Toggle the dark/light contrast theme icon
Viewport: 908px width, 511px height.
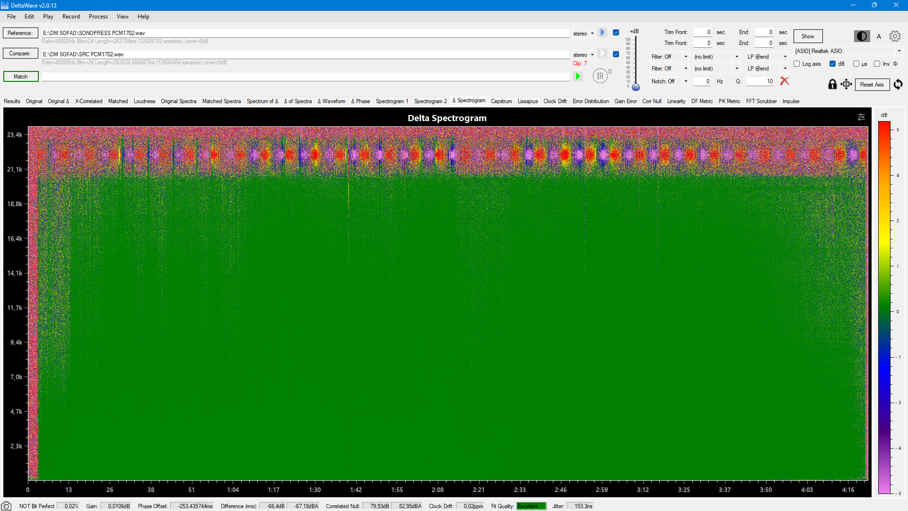coord(862,36)
